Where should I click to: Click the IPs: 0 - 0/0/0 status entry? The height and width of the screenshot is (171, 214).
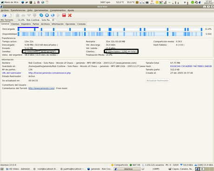click(172, 165)
